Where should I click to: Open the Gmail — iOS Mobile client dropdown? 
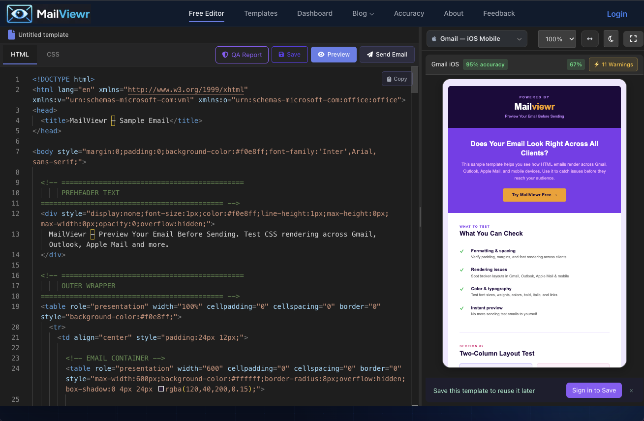[x=477, y=39]
